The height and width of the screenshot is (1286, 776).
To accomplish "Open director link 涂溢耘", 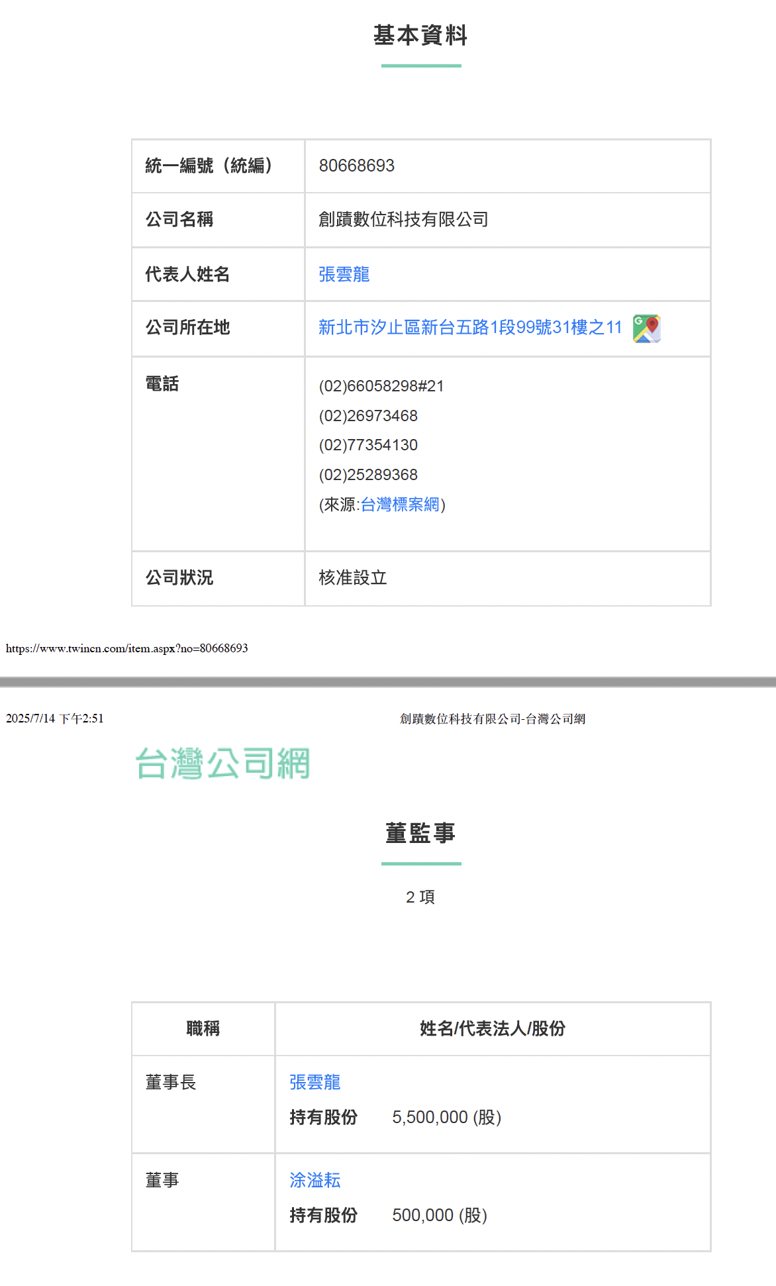I will [x=315, y=1180].
